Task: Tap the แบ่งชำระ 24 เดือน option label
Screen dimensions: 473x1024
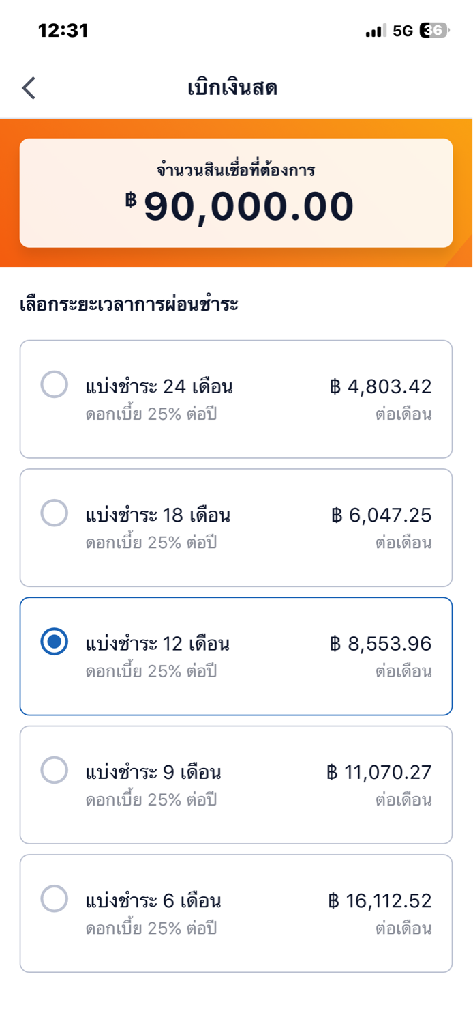Action: 159,387
